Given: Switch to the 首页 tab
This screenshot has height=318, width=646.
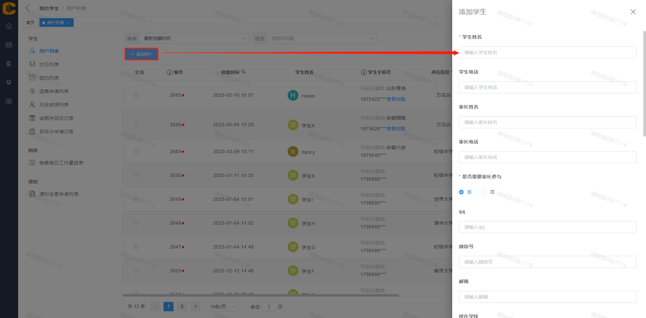Looking at the screenshot, I should pos(30,22).
